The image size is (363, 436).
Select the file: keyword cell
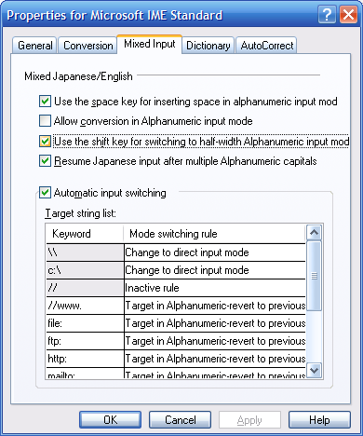click(85, 323)
